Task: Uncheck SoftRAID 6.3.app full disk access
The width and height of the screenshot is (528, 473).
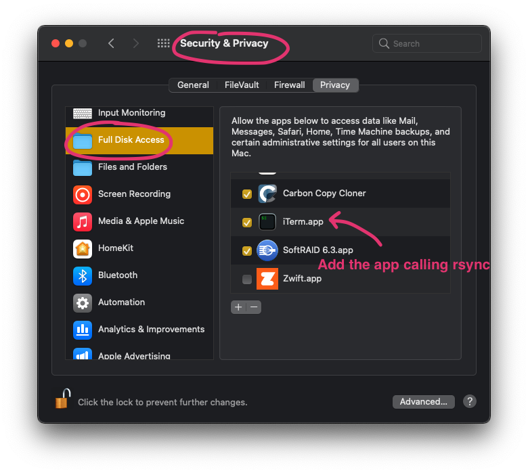Action: click(x=247, y=251)
